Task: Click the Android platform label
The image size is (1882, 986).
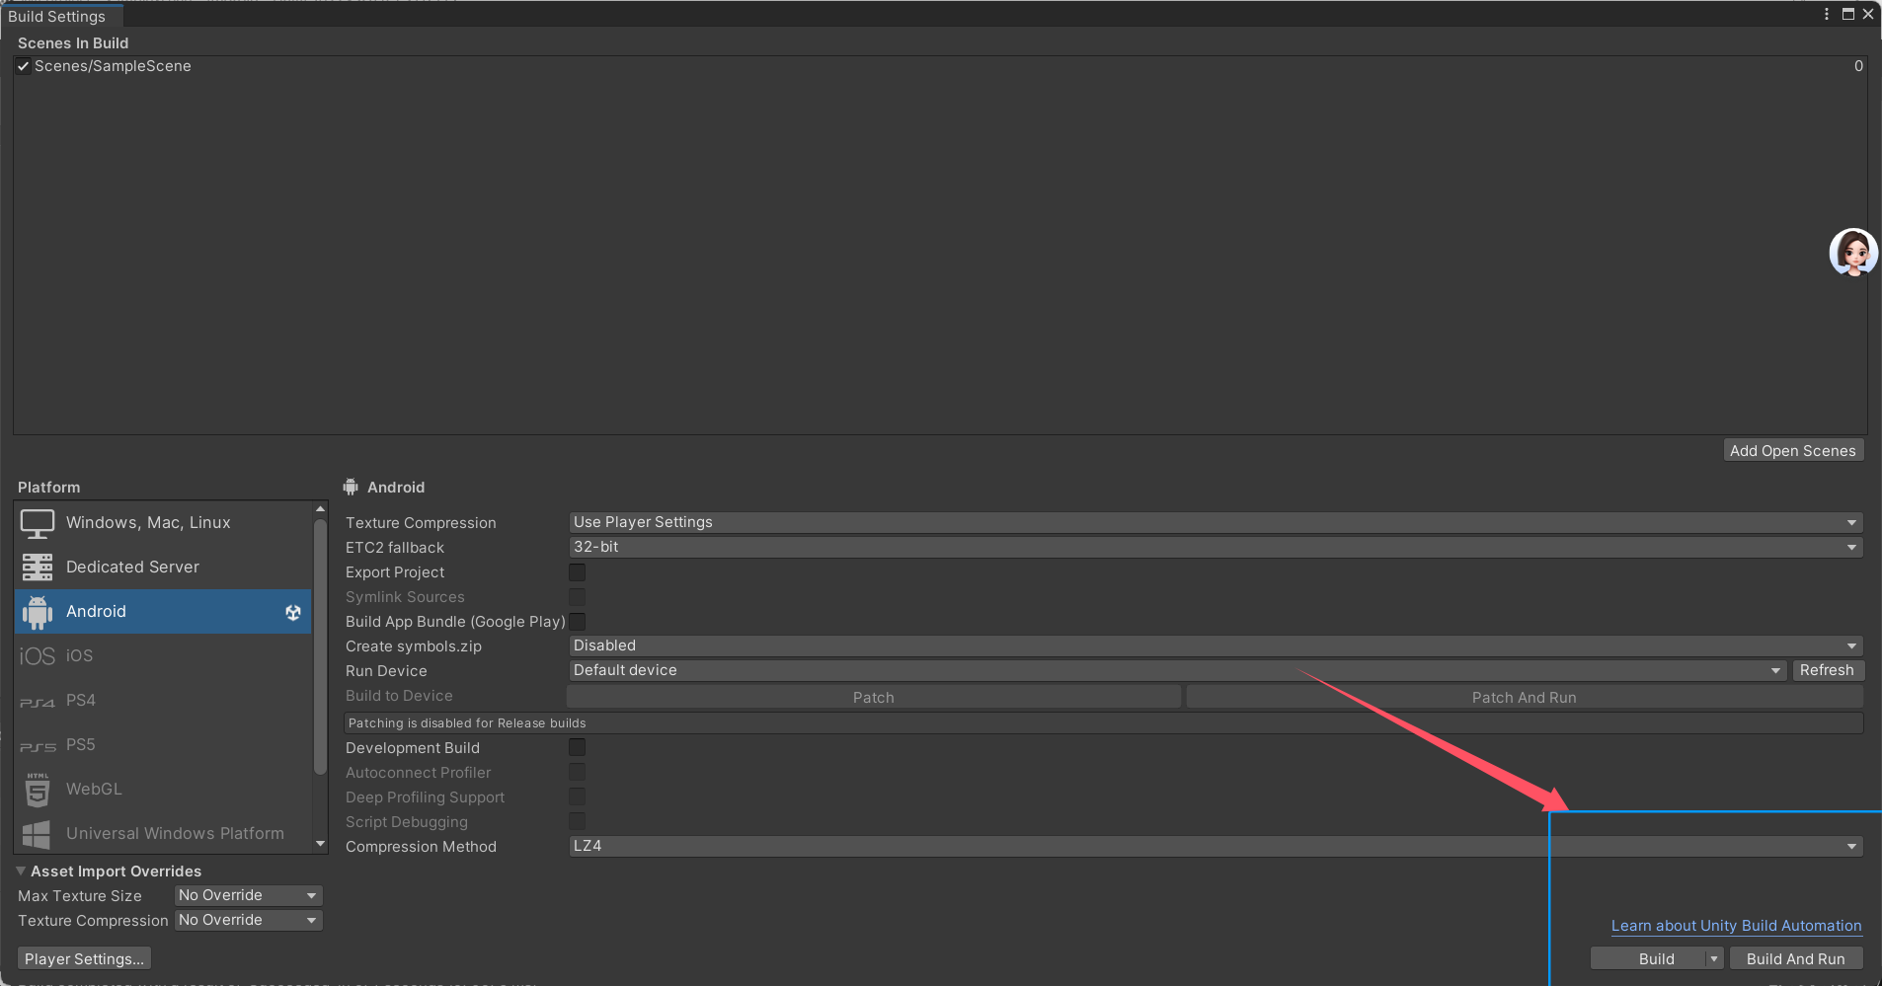Action: pos(96,612)
